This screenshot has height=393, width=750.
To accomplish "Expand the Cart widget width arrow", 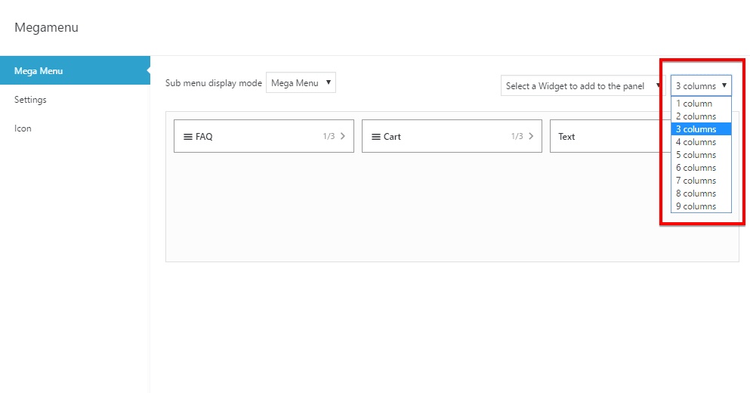I will [x=531, y=137].
